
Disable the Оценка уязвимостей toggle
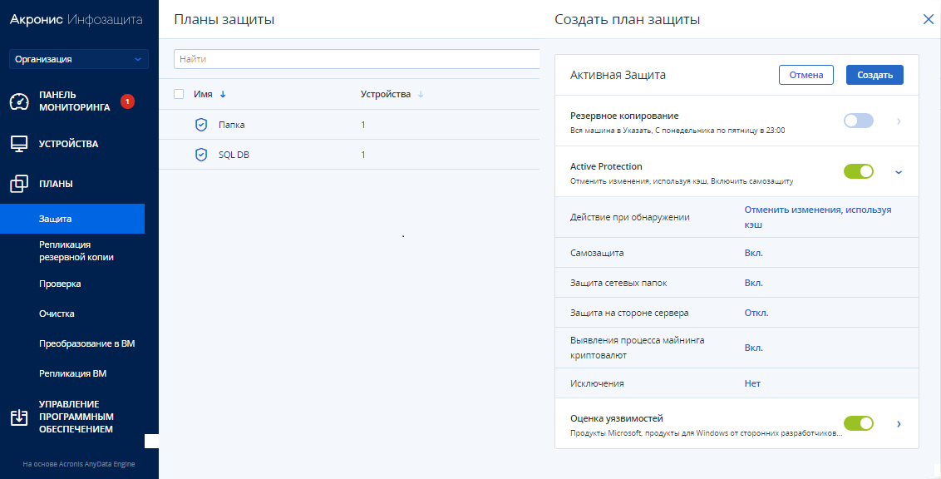tap(859, 423)
